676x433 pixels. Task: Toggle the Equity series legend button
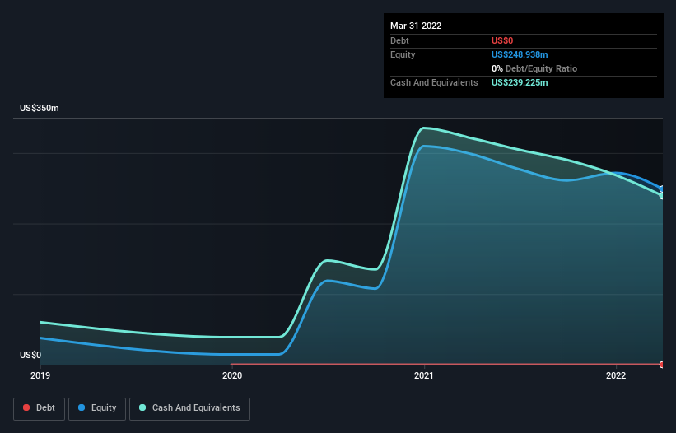97,408
